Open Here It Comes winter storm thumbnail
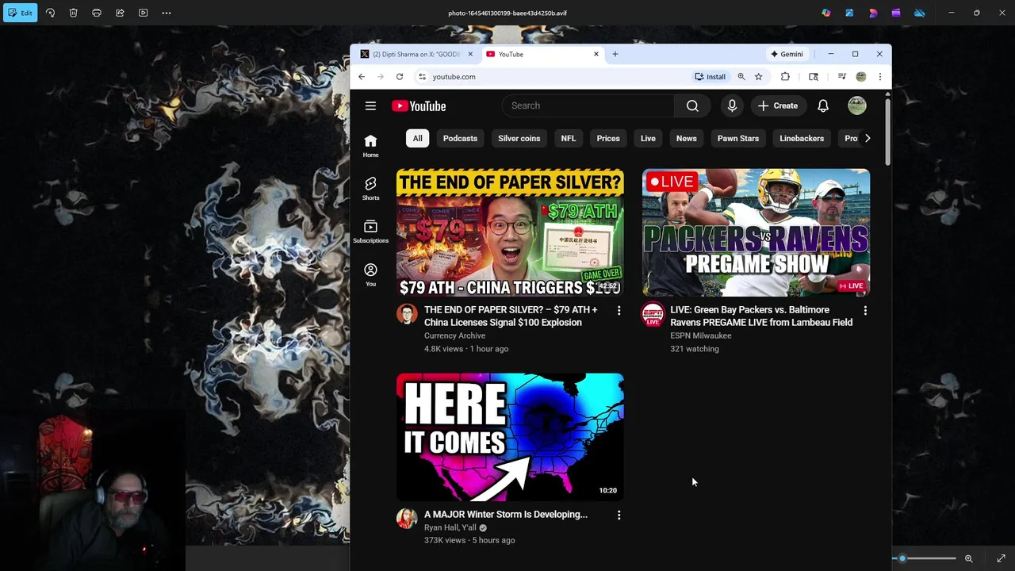1015x571 pixels. click(x=510, y=437)
